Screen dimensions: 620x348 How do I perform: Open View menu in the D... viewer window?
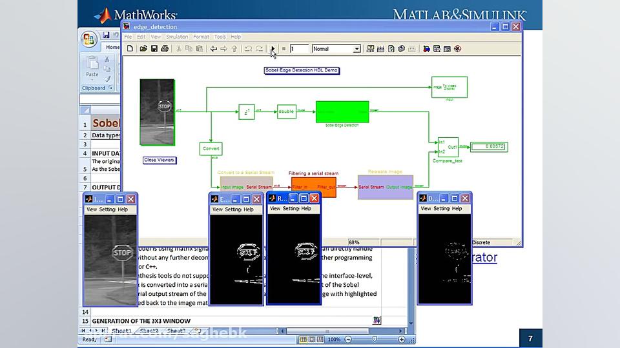click(x=426, y=208)
